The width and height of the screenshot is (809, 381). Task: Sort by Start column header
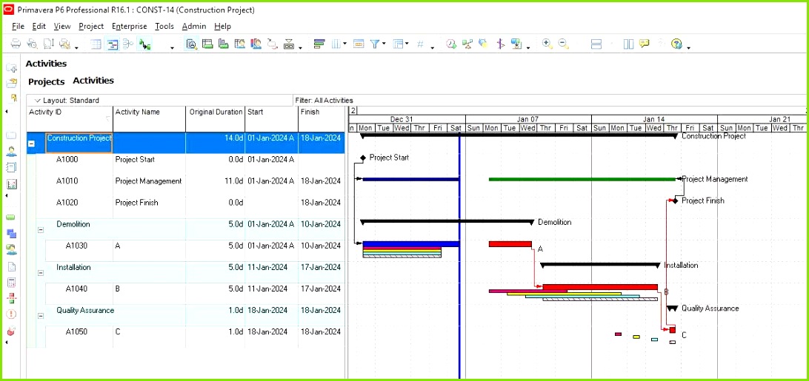[x=271, y=118]
